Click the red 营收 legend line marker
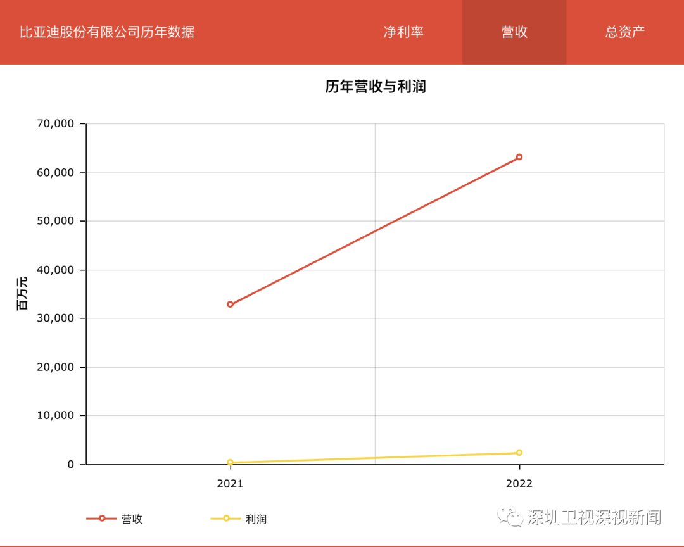Image resolution: width=684 pixels, height=547 pixels. click(101, 519)
